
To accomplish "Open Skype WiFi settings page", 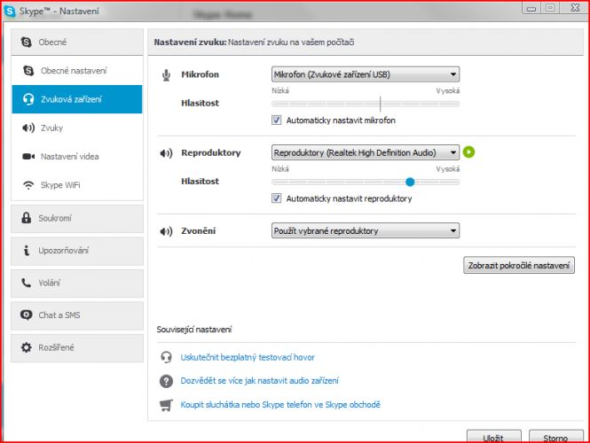I will pos(77,185).
